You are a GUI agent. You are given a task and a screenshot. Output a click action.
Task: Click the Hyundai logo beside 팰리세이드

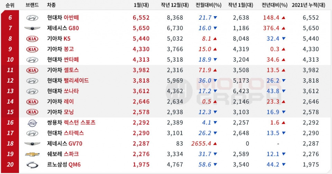tap(32, 81)
